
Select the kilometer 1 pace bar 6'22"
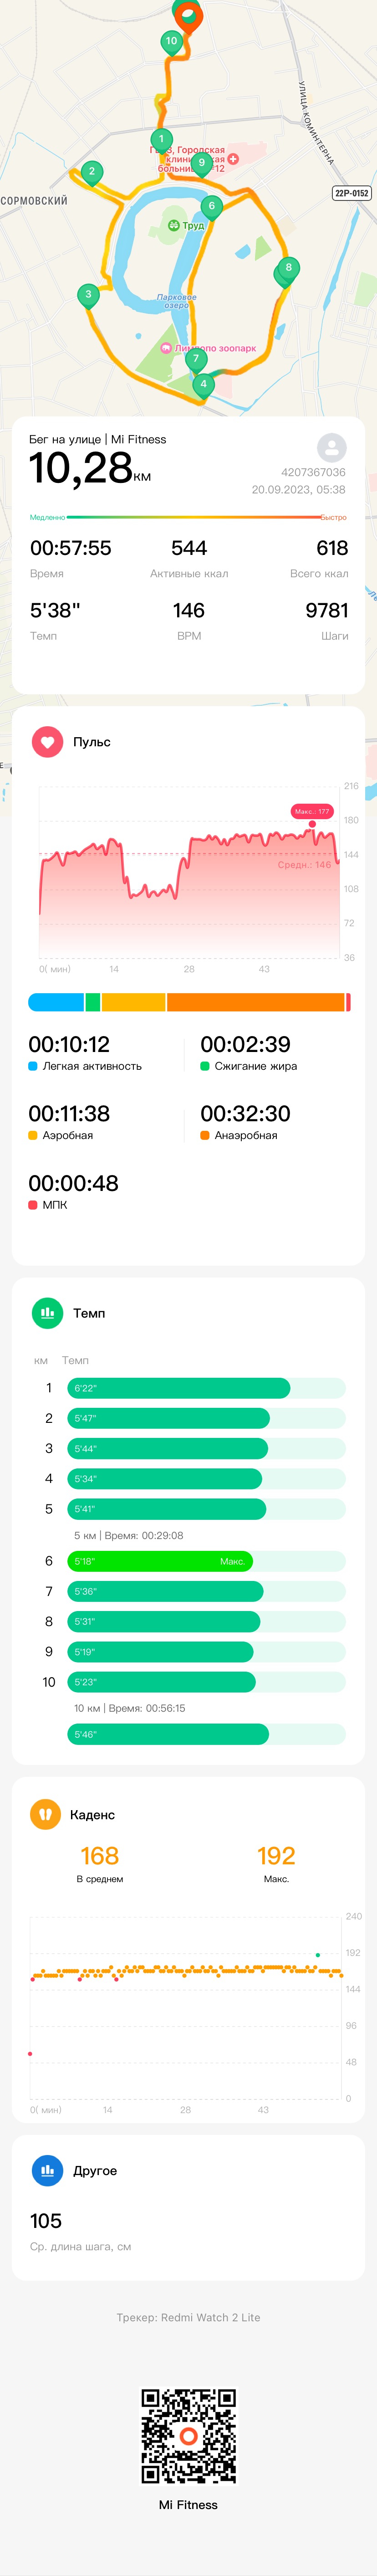click(x=178, y=1388)
